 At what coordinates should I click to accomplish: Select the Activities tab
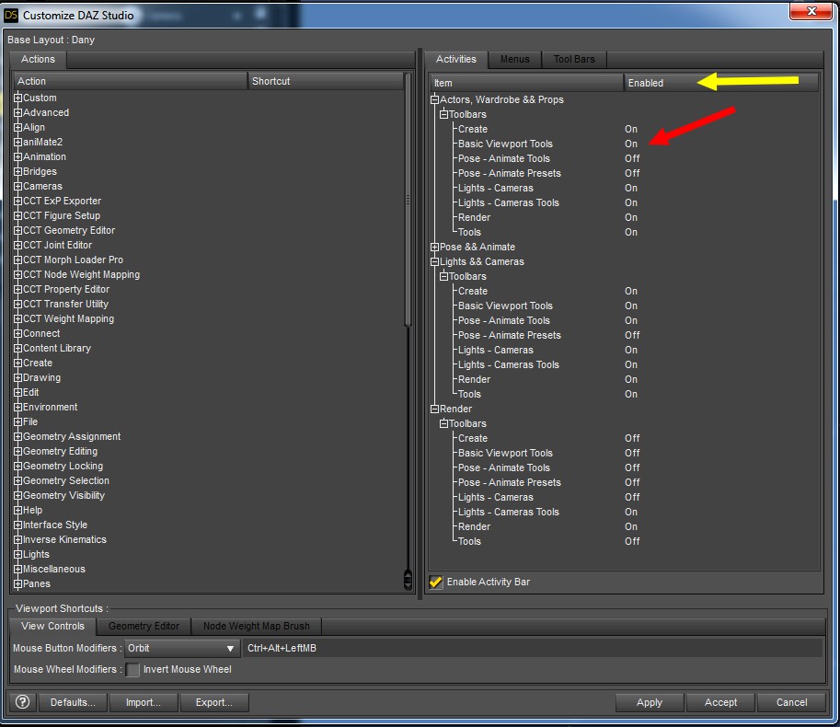click(456, 60)
